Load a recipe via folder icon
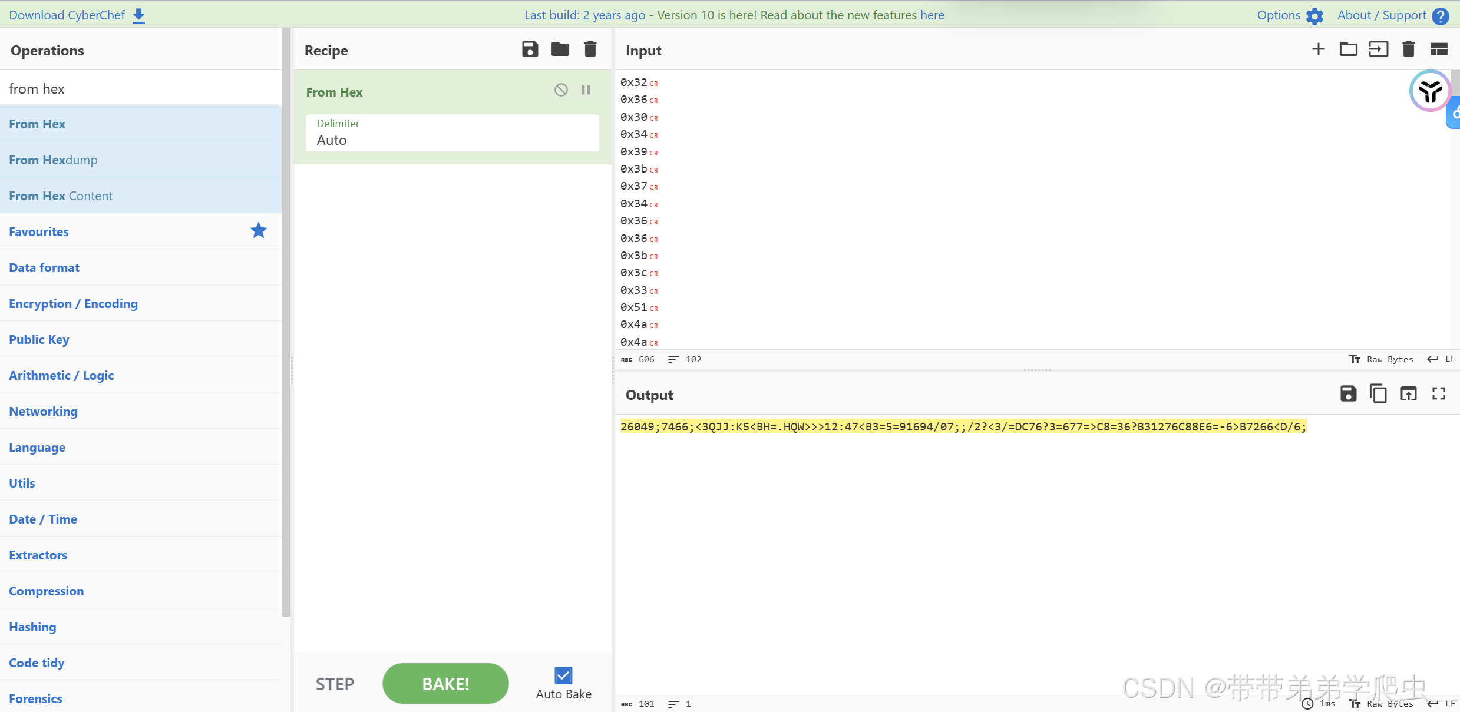The height and width of the screenshot is (712, 1460). [560, 49]
